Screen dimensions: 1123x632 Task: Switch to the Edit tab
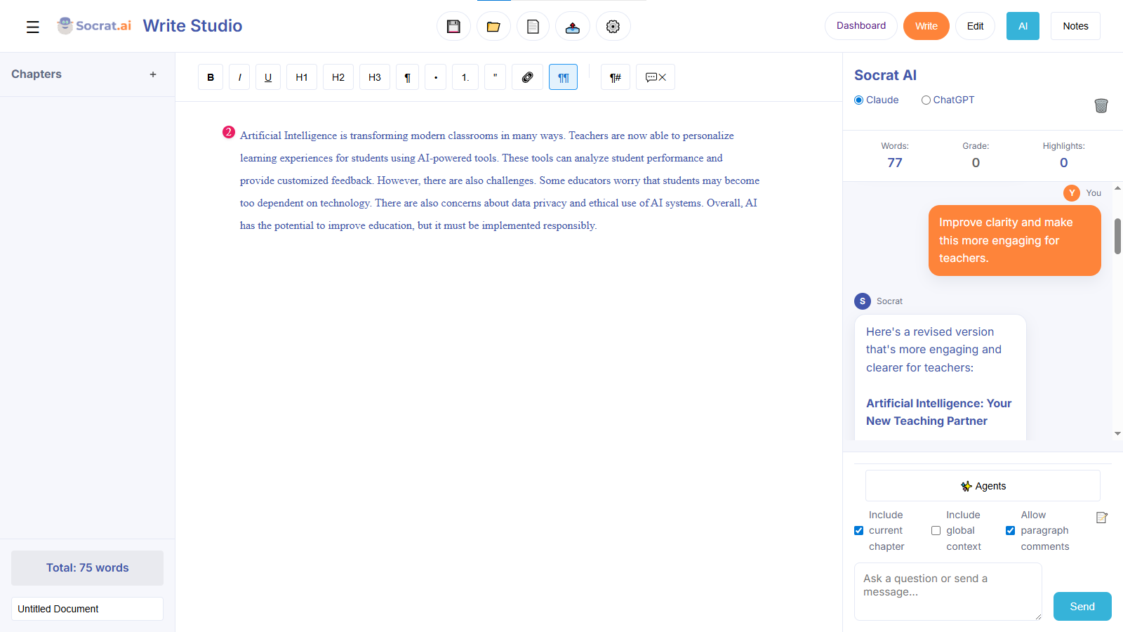[x=975, y=26]
